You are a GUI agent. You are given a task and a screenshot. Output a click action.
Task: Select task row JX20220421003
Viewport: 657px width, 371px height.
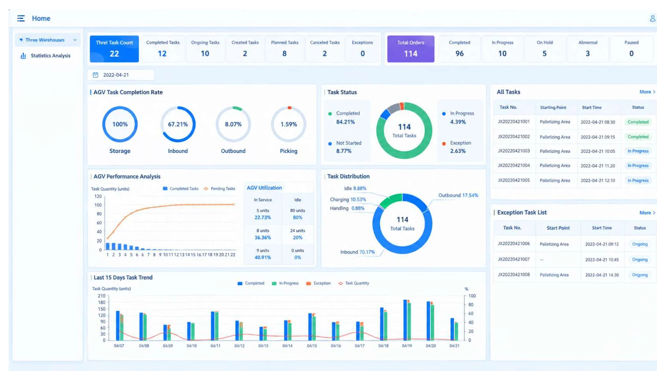click(x=575, y=151)
